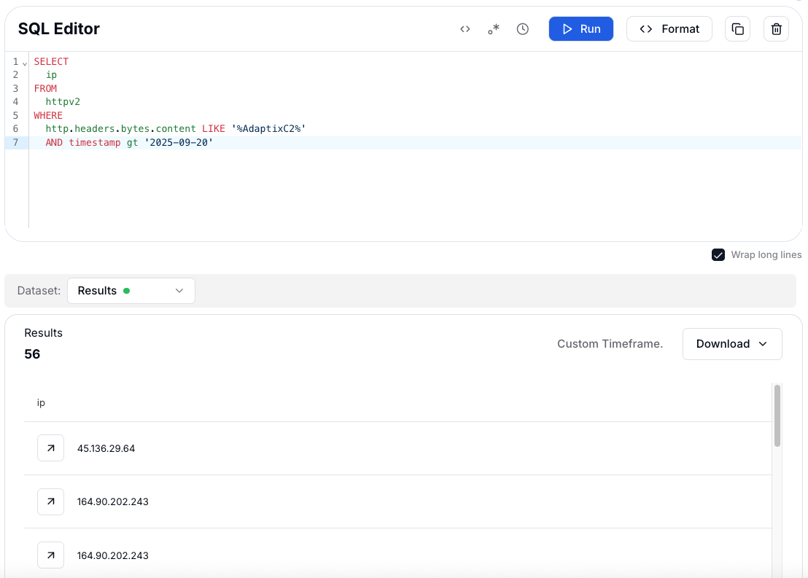Place cursor on line 7 timestamp condition
The width and height of the screenshot is (808, 578).
95,143
